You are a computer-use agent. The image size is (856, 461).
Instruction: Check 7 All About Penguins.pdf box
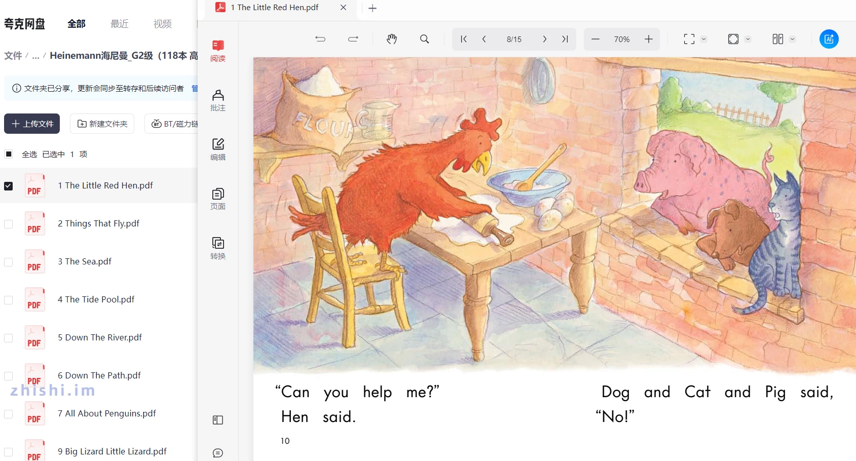pos(9,414)
